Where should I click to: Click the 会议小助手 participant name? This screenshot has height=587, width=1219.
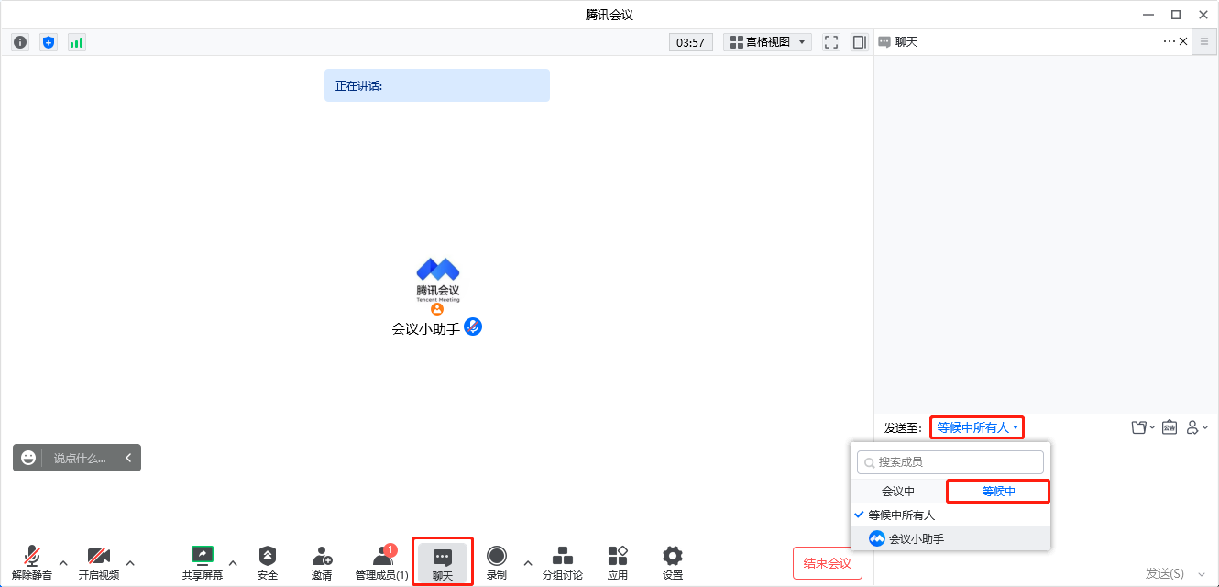coord(425,328)
